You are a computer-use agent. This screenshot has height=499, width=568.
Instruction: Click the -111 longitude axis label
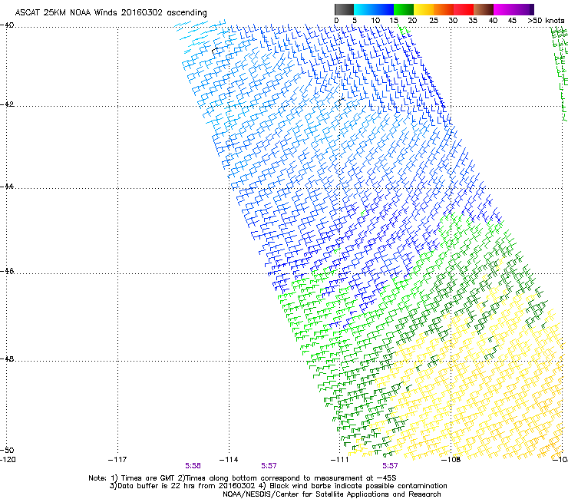340,460
